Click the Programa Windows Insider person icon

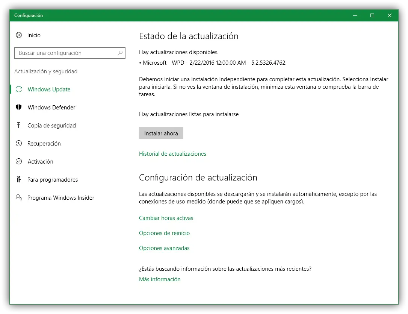pyautogui.click(x=19, y=198)
